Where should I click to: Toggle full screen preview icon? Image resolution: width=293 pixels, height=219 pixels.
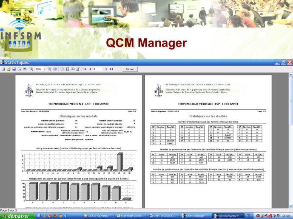55,69
